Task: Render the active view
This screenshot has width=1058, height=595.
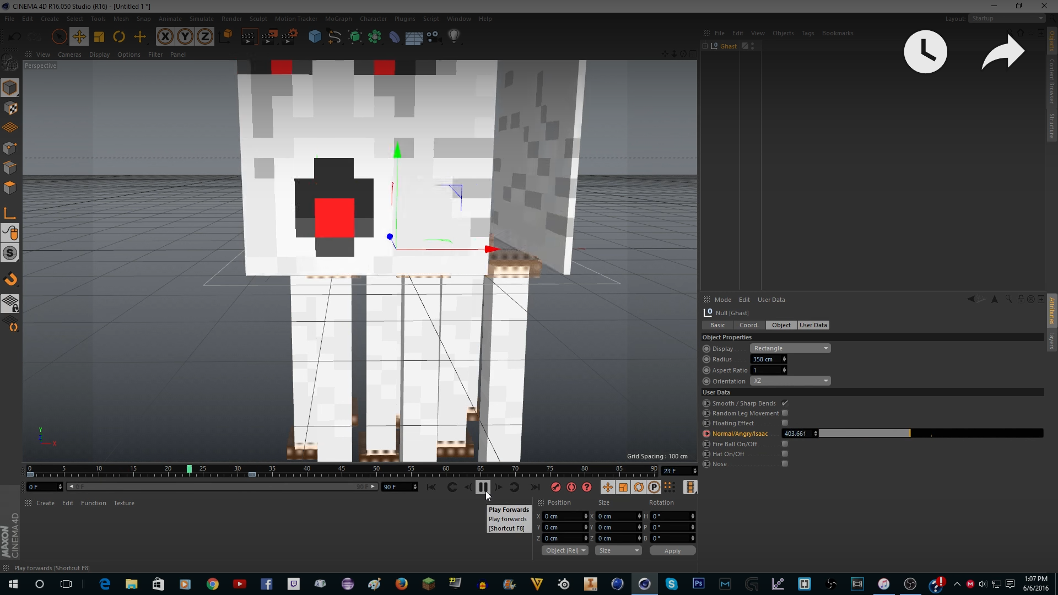Action: pyautogui.click(x=249, y=37)
